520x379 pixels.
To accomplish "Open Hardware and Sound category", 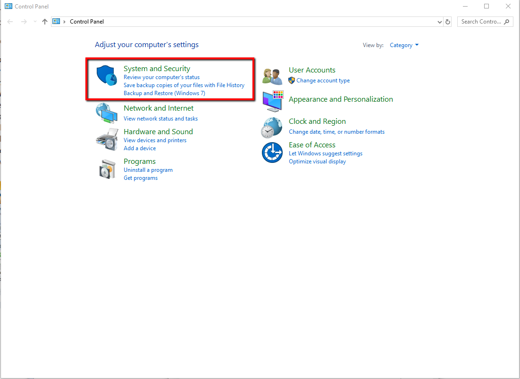I will [x=158, y=131].
